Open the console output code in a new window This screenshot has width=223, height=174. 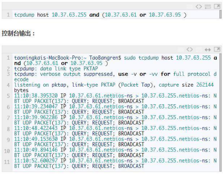[x=217, y=49]
